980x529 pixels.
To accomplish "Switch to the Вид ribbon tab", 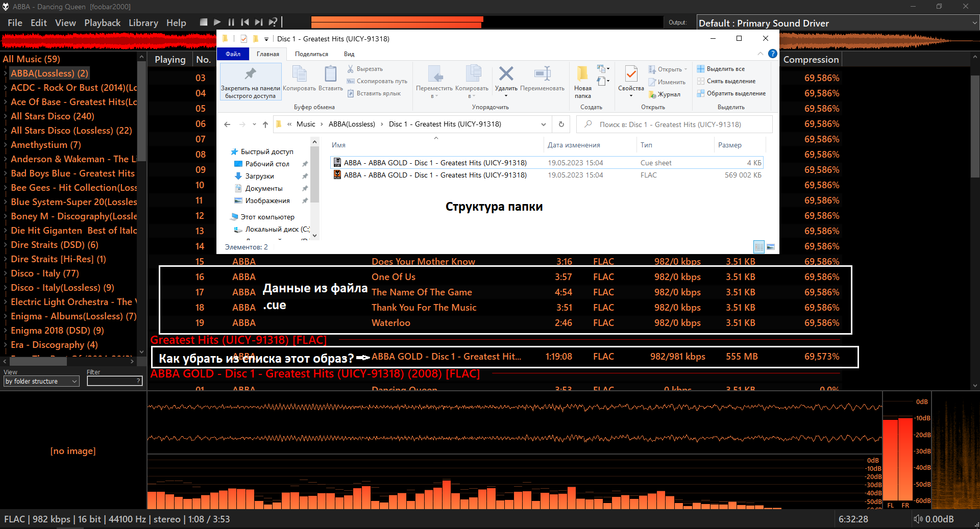I will 349,54.
